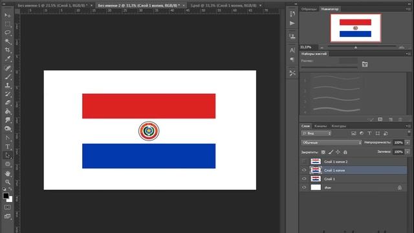Open the brush presets panel menu
The image size is (414, 233).
tap(408, 54)
